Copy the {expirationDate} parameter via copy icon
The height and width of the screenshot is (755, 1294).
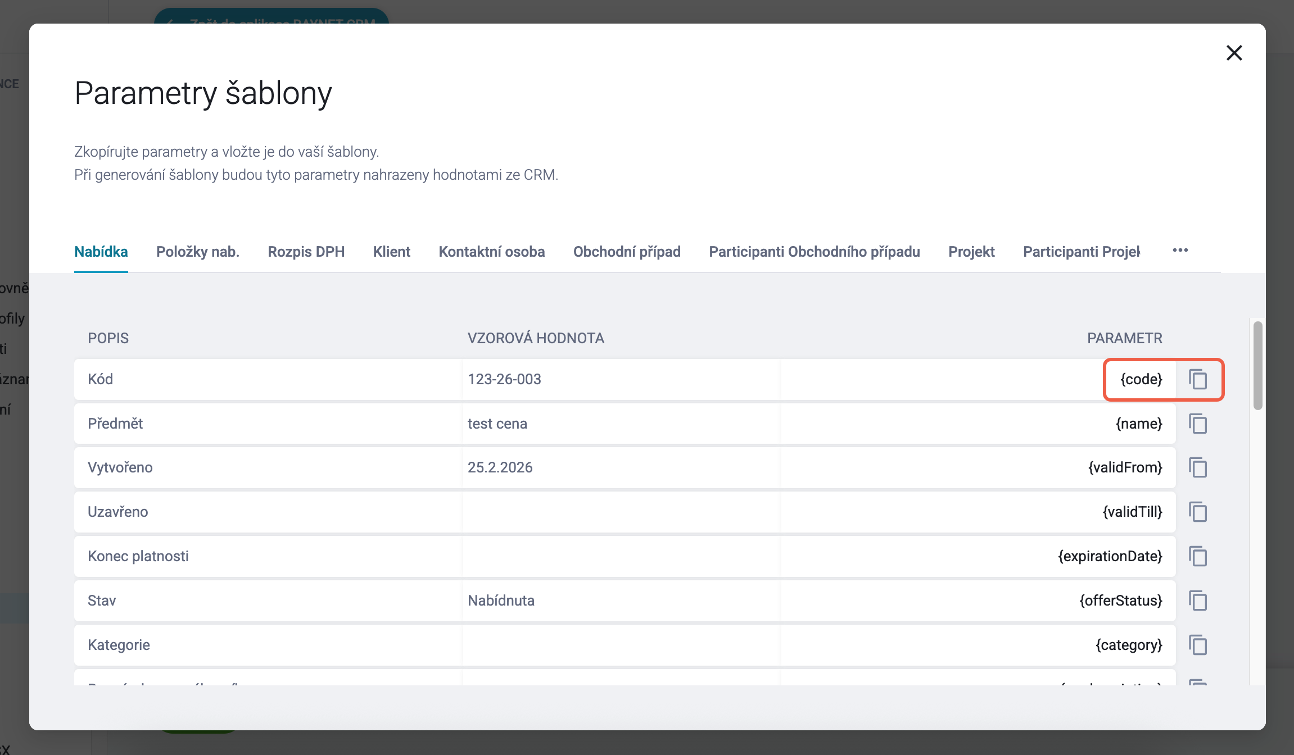[x=1198, y=556]
